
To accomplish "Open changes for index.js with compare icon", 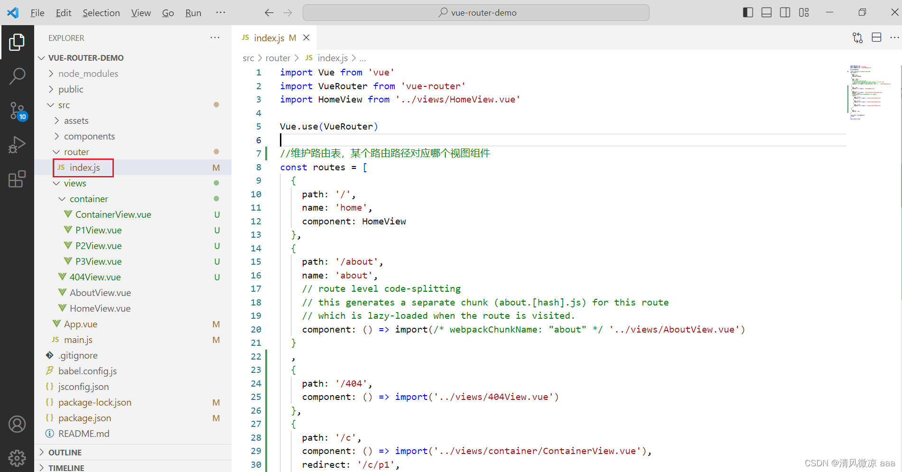I will 857,37.
